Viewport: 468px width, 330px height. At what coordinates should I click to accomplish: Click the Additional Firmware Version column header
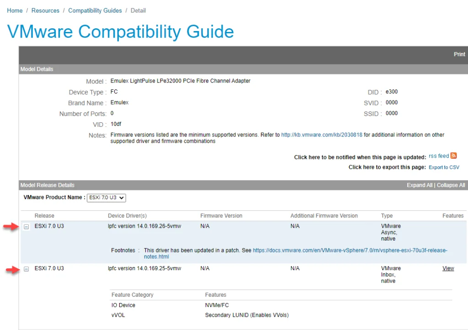point(324,216)
